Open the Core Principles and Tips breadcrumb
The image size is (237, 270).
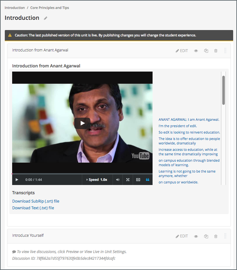point(50,8)
